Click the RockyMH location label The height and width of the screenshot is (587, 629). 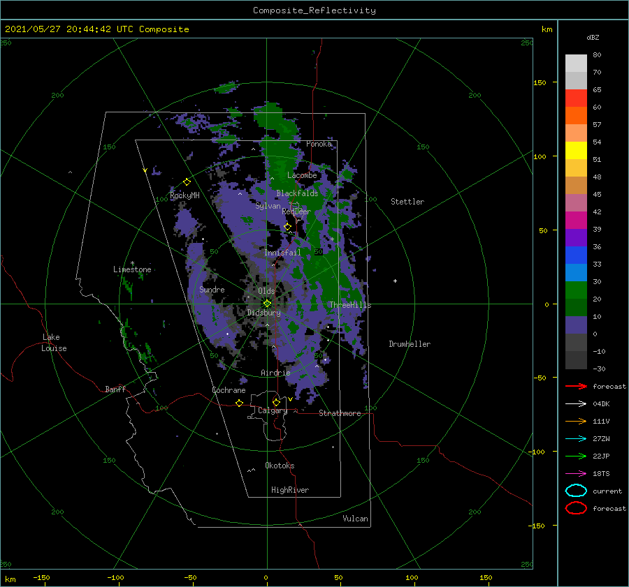tap(185, 195)
